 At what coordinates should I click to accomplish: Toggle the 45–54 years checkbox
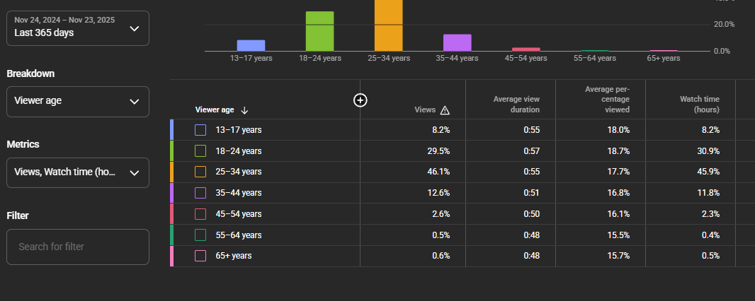[x=200, y=214]
